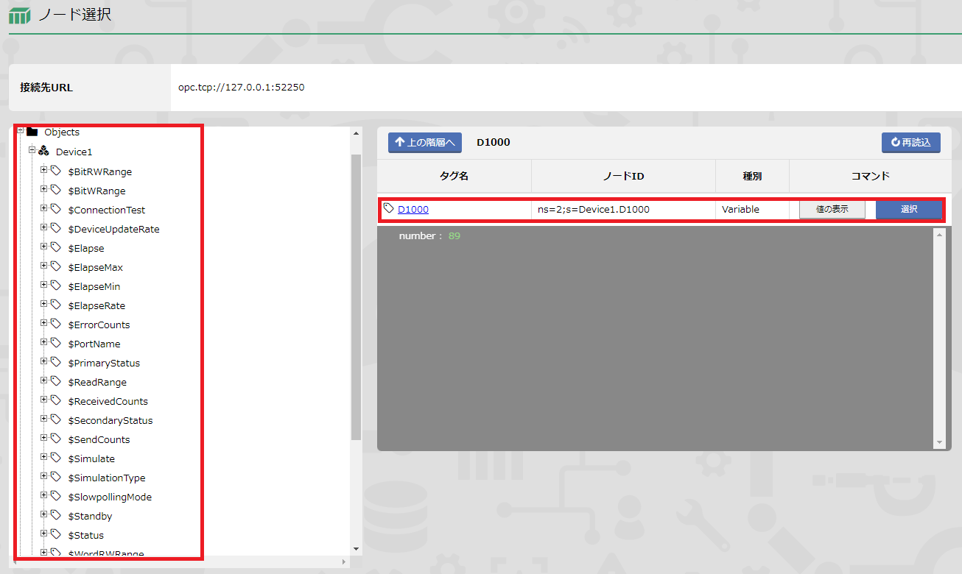The image size is (962, 574).
Task: Select the $ReceivedCounts tree item
Action: 108,401
